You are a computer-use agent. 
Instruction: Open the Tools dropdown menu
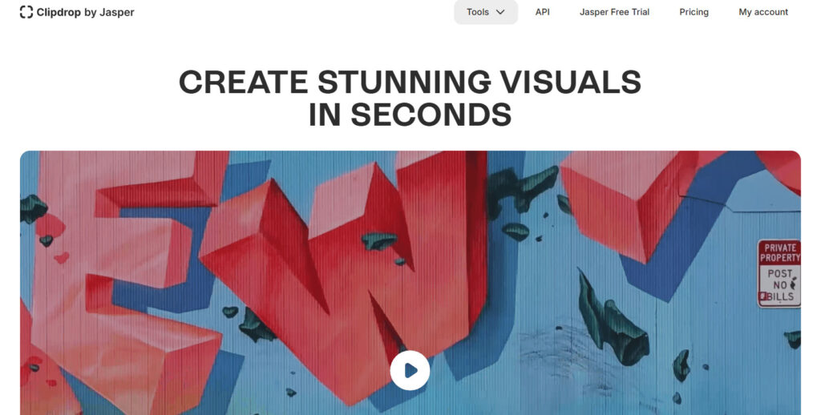coord(486,12)
